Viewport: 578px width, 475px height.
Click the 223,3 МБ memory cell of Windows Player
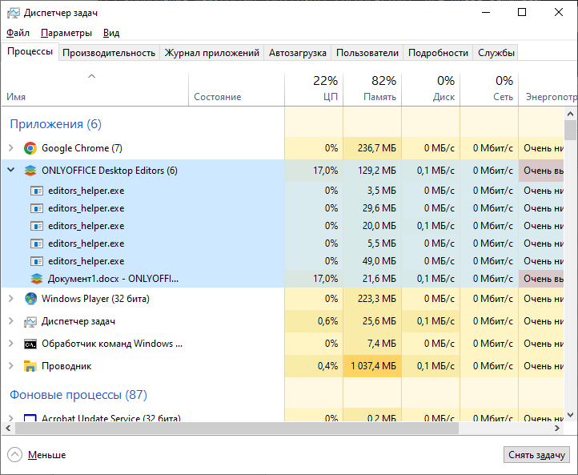(372, 298)
